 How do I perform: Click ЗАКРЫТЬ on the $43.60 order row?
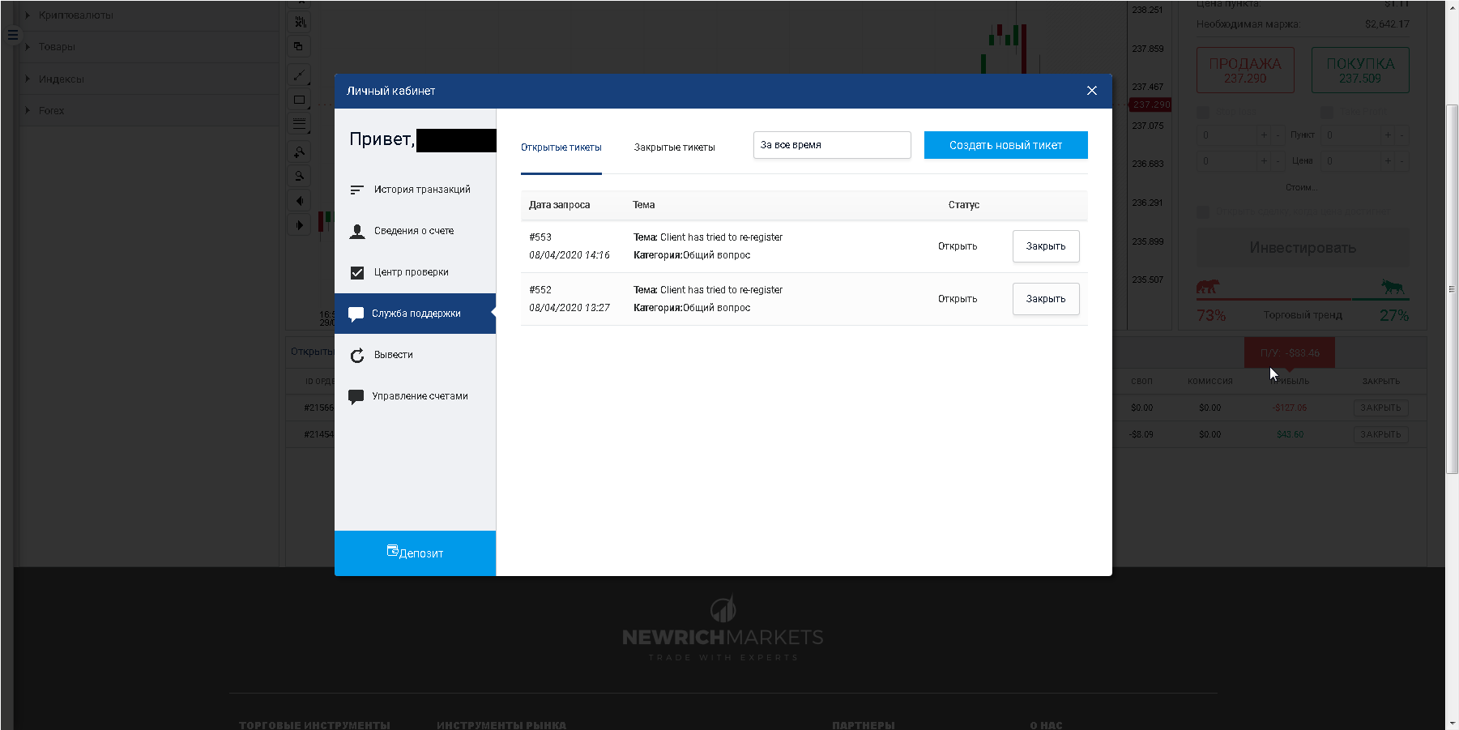tap(1380, 435)
